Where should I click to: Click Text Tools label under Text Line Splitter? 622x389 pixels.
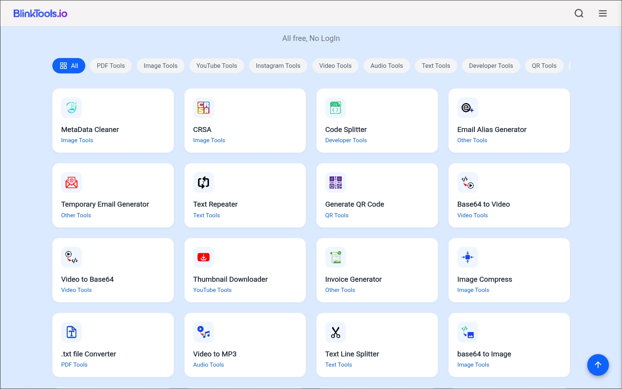[338, 365]
